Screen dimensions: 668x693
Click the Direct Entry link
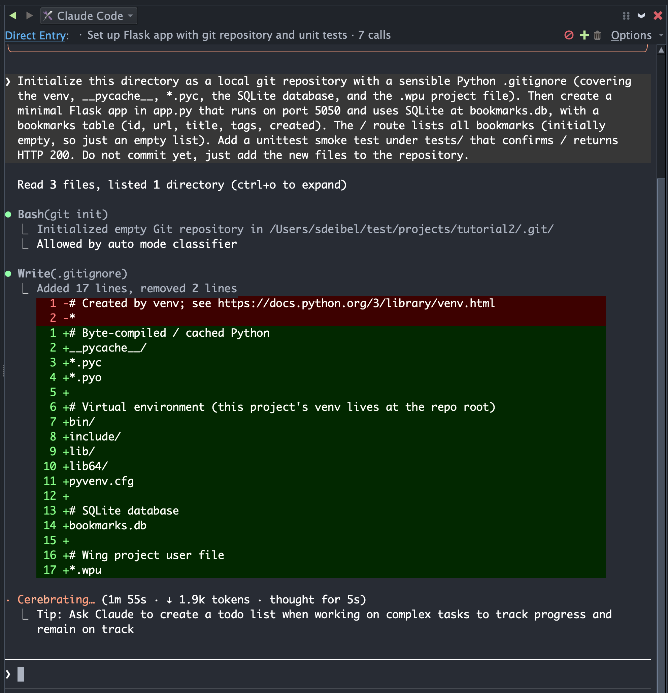(x=35, y=35)
